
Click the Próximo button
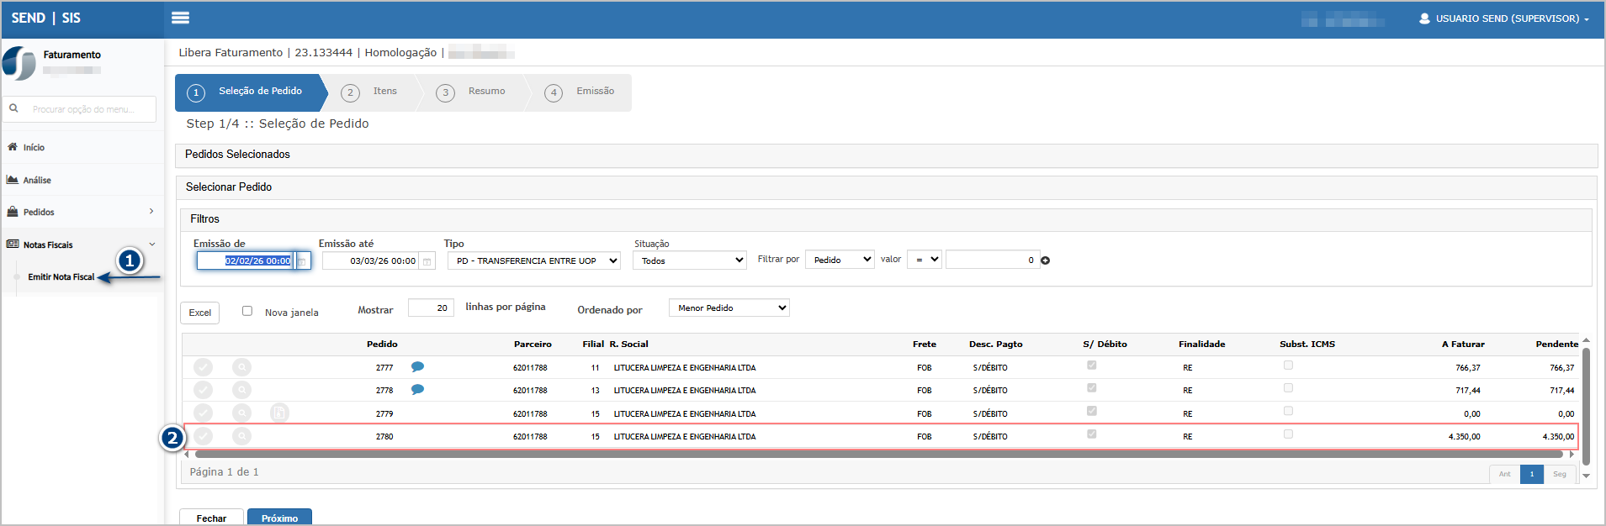(x=279, y=518)
